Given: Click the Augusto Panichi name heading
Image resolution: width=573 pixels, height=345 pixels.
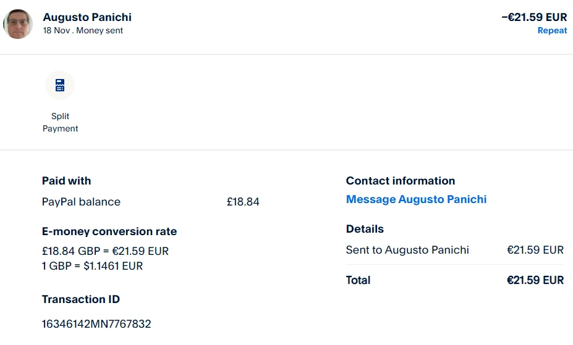Looking at the screenshot, I should (x=87, y=17).
